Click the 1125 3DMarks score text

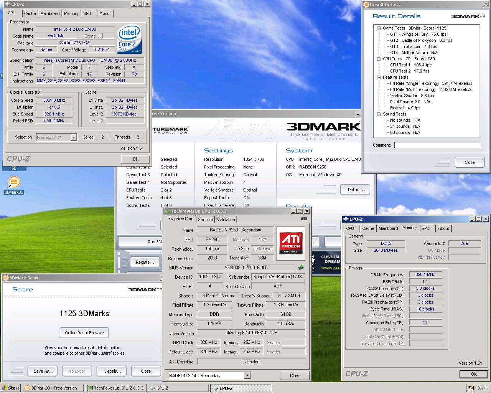coord(84,314)
